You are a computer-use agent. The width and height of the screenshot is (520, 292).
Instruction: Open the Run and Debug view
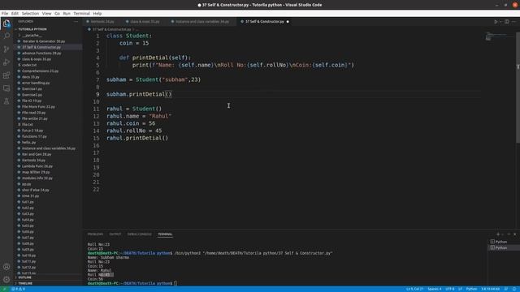pyautogui.click(x=6, y=62)
